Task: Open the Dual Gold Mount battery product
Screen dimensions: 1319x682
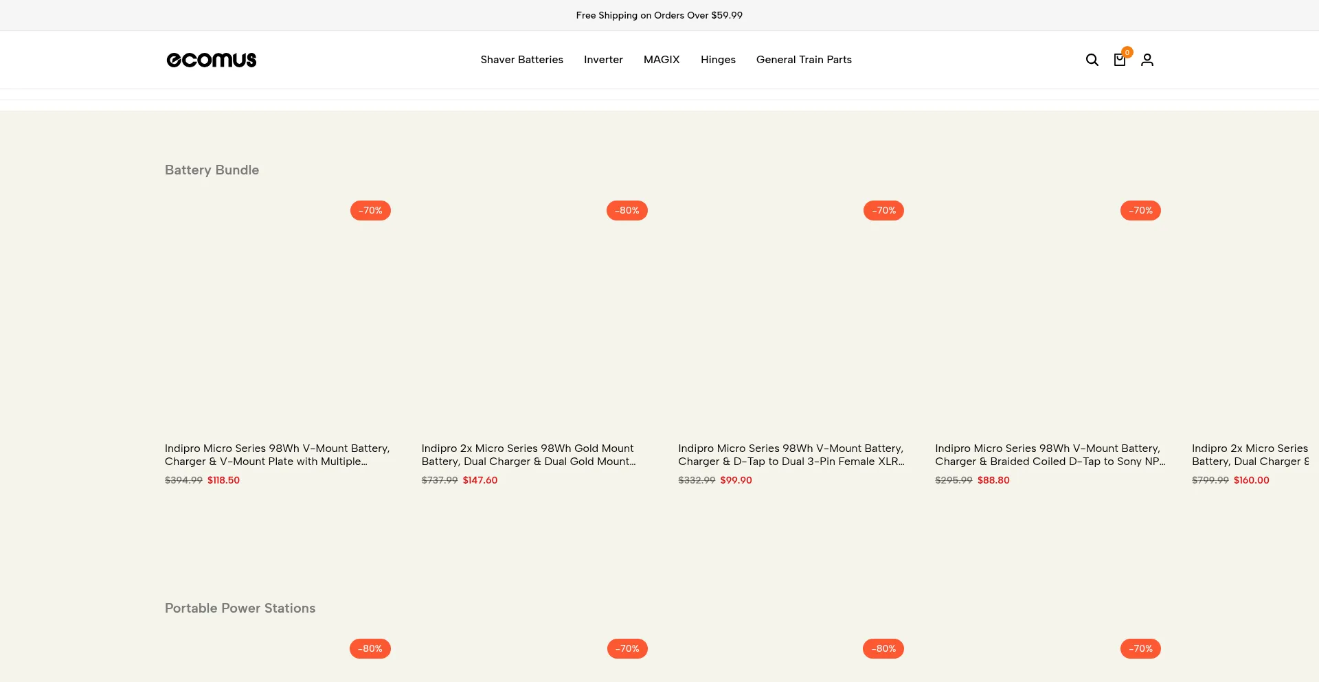Action: pos(528,455)
